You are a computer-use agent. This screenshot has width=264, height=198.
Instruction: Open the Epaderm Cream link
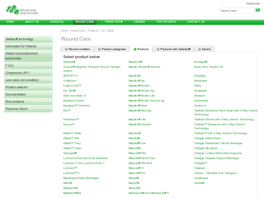coord(74,101)
